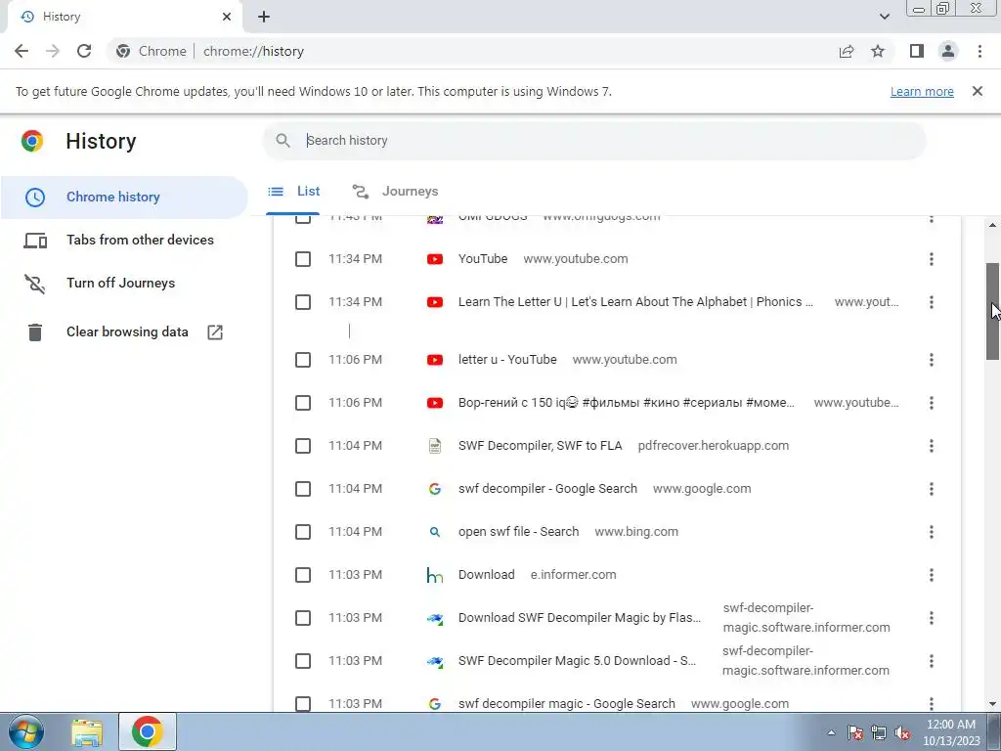This screenshot has height=751, width=1001.
Task: Open actions menu for YouTube www.youtube.com entry
Action: [932, 259]
